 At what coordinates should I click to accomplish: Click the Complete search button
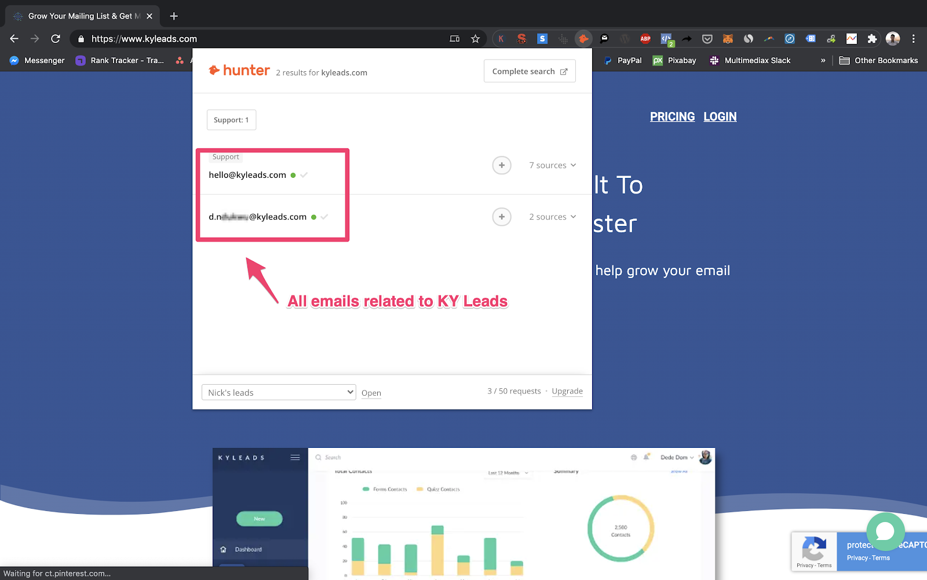[530, 71]
